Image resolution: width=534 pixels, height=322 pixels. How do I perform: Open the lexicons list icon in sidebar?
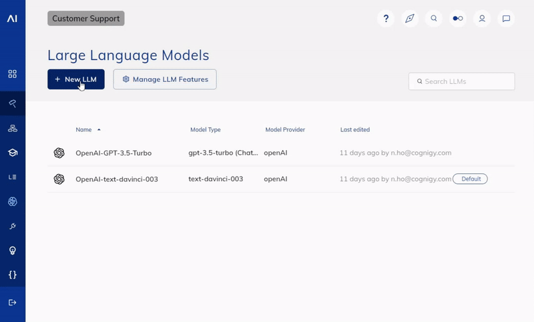[13, 177]
